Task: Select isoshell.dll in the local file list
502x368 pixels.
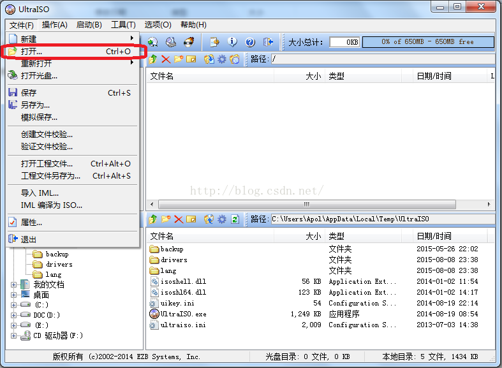Action: pyautogui.click(x=179, y=282)
